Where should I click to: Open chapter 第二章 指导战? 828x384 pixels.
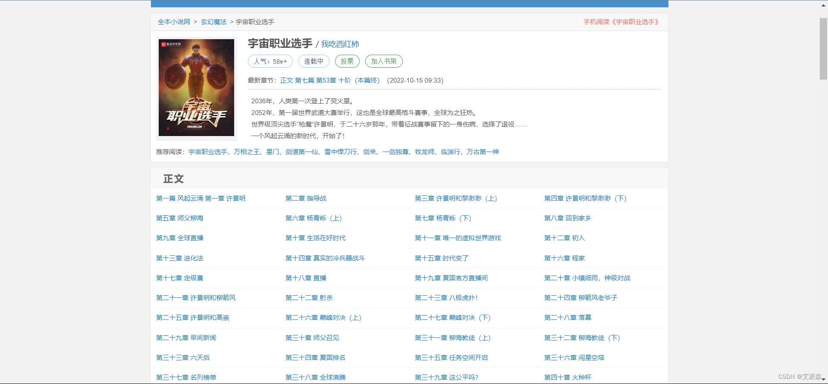coord(306,198)
